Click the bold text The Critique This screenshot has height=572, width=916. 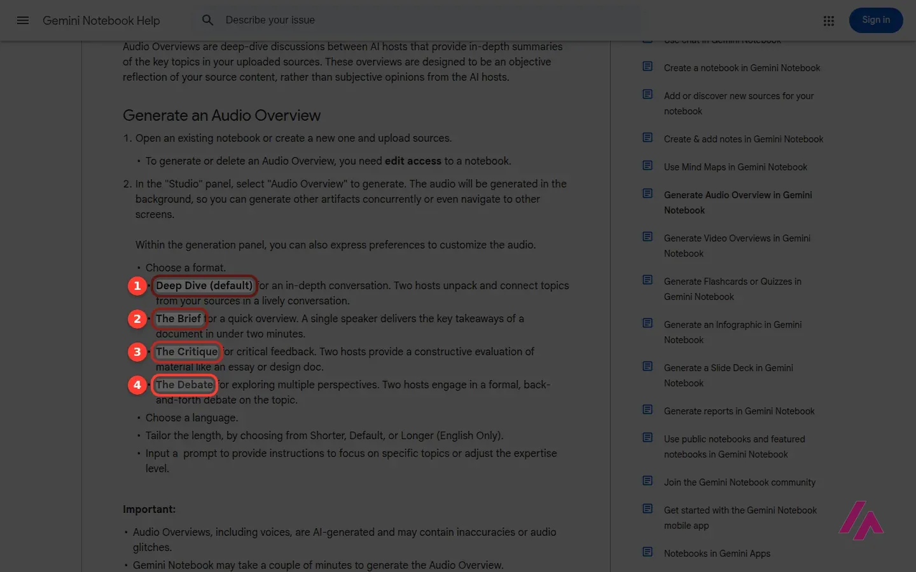point(187,352)
